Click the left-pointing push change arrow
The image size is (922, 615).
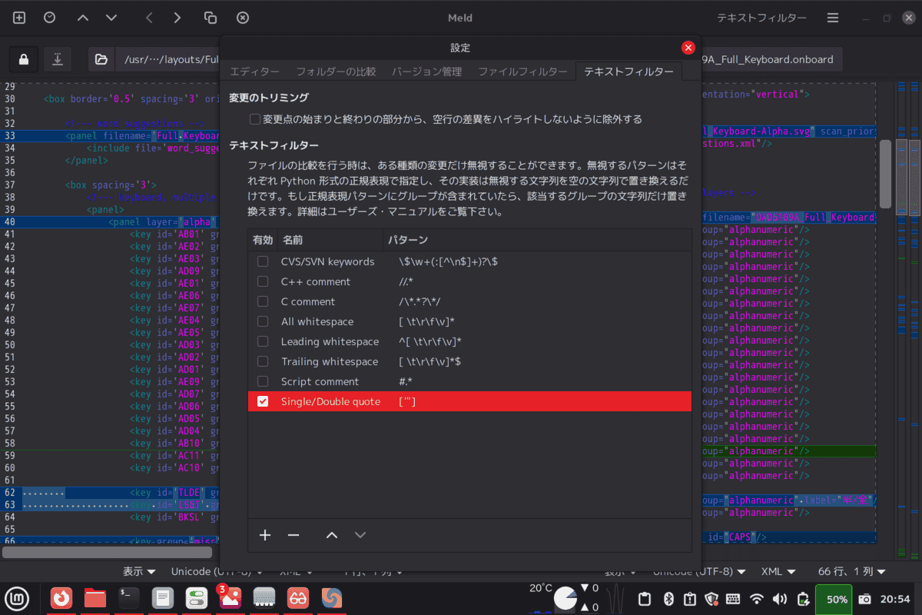[x=149, y=18]
